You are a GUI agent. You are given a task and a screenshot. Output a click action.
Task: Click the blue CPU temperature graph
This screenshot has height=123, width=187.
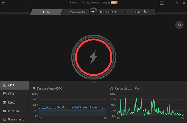pyautogui.click(x=73, y=105)
